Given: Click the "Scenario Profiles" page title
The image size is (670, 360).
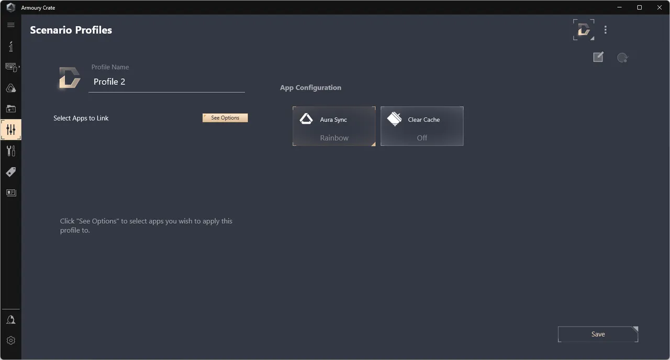Looking at the screenshot, I should [x=71, y=30].
